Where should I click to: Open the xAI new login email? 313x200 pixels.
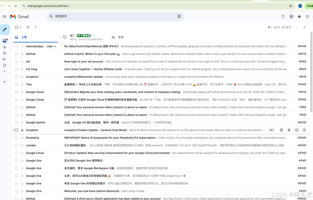(x=160, y=62)
